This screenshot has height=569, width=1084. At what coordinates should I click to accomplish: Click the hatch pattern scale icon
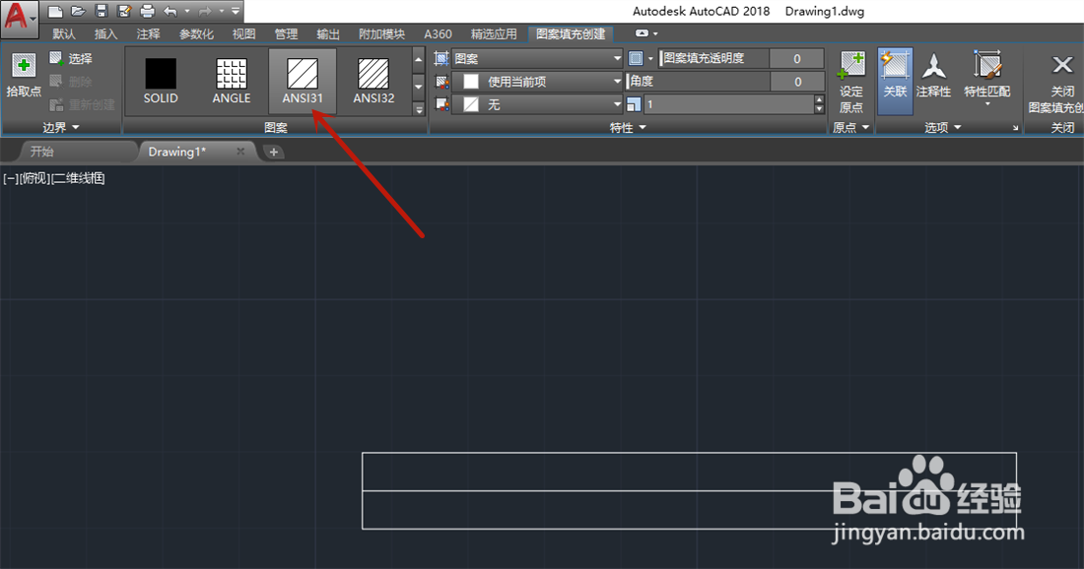tap(634, 104)
